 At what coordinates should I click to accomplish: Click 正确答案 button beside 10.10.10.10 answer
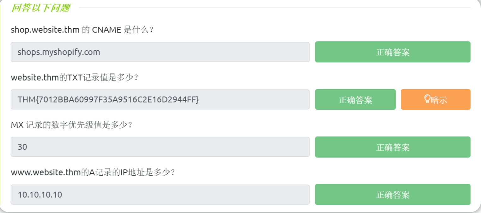point(393,194)
